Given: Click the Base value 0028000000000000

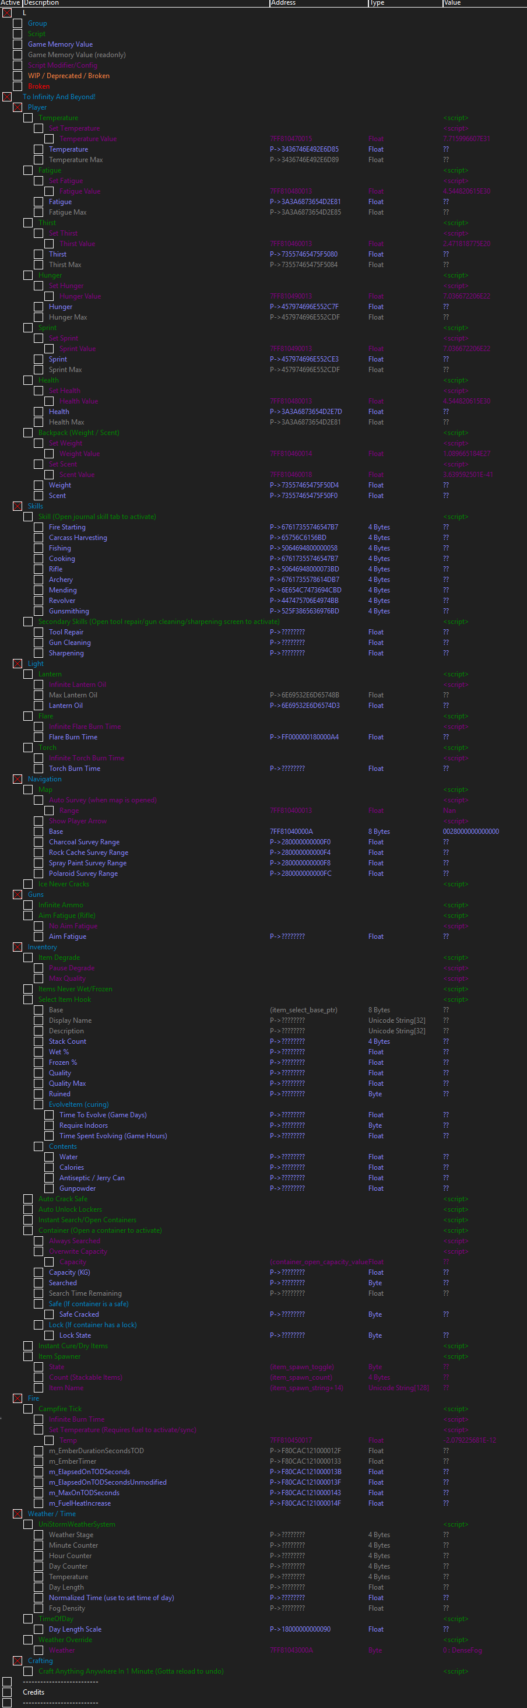Looking at the screenshot, I should coord(470,832).
